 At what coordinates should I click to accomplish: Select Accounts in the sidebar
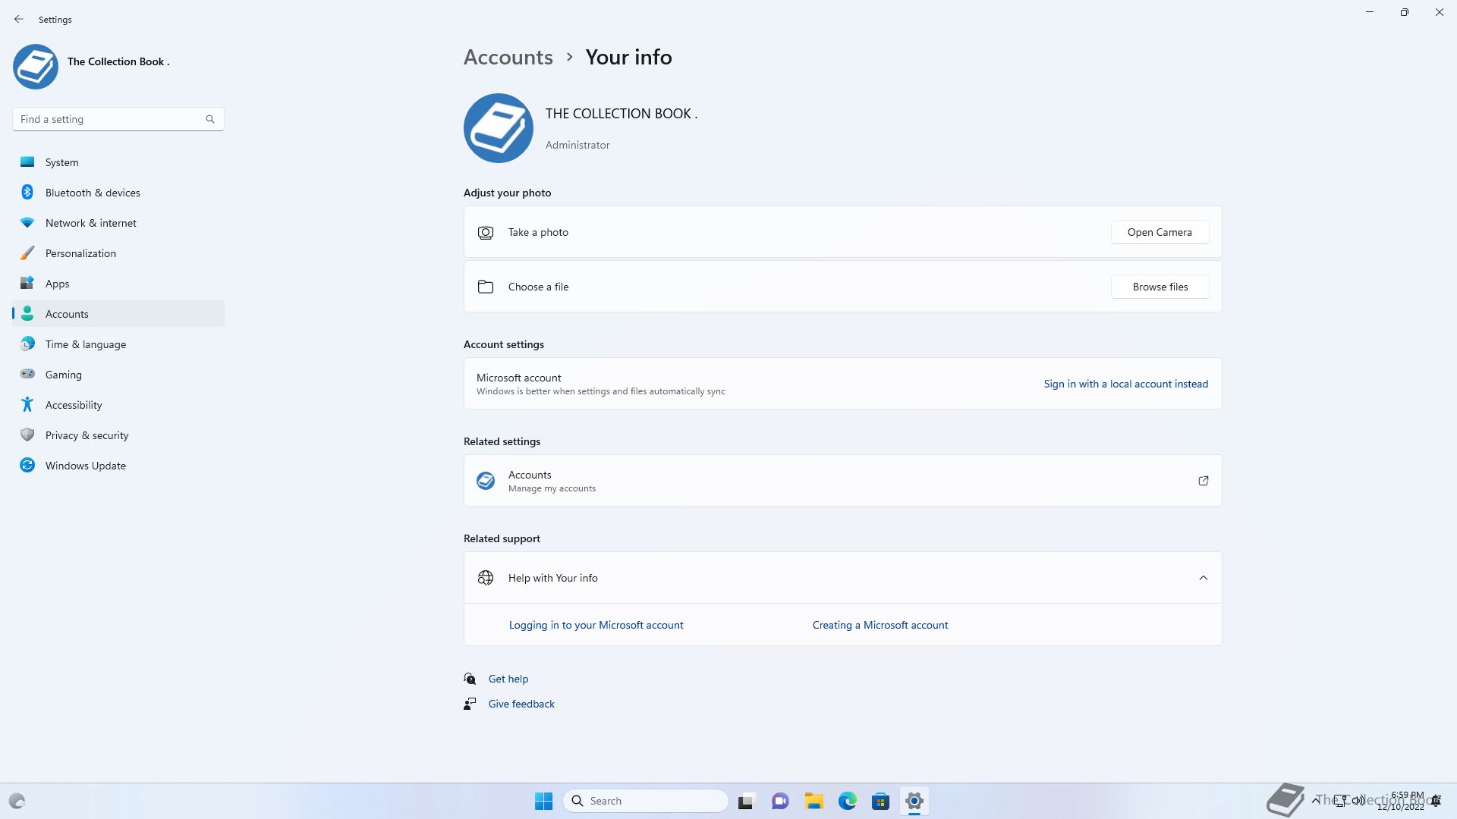click(x=118, y=314)
